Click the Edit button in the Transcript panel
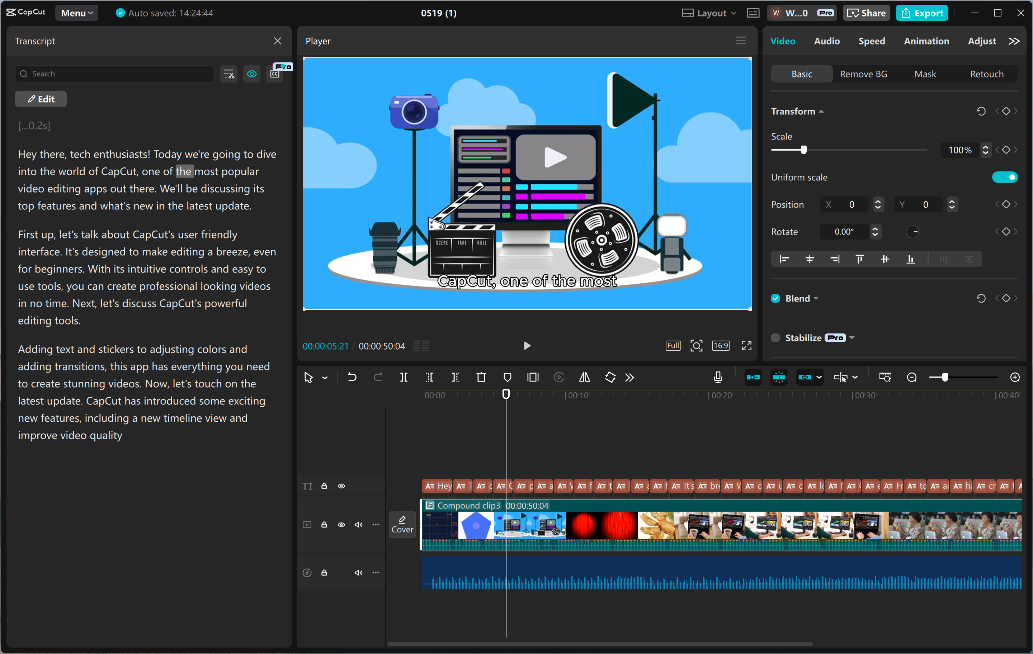 click(41, 99)
